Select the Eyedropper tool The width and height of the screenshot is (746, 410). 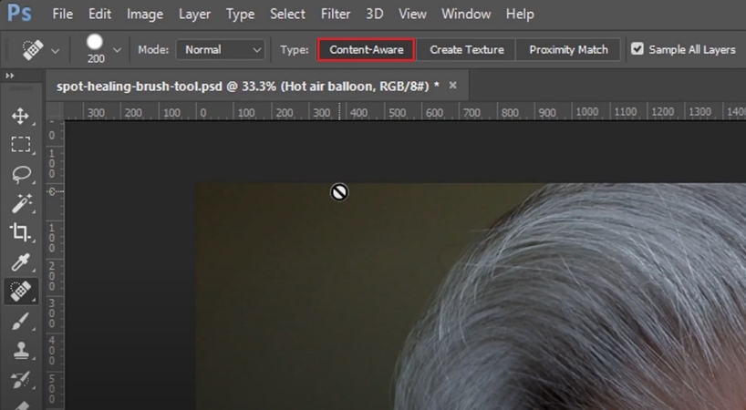(x=20, y=261)
